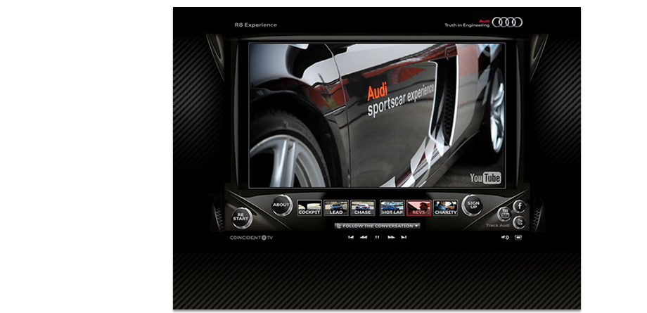Select the highlighted Revs clip
647x313 pixels.
(418, 207)
